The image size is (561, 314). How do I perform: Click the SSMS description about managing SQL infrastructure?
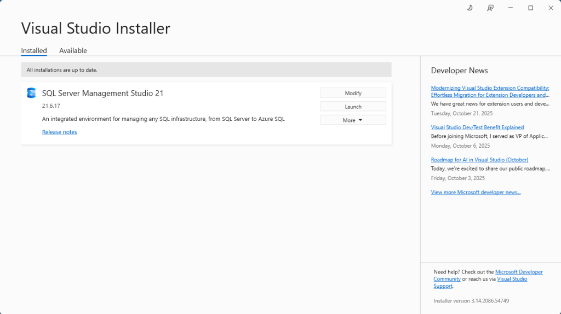pos(163,119)
